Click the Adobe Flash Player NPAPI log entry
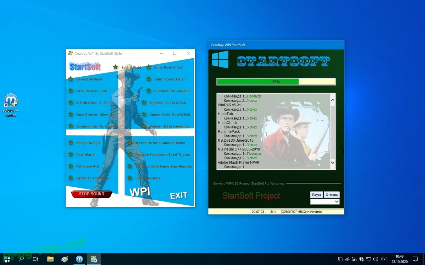The image size is (425, 265). point(239,163)
